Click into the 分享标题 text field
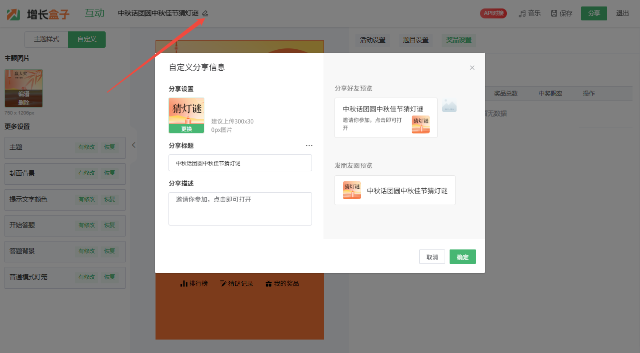 [240, 163]
